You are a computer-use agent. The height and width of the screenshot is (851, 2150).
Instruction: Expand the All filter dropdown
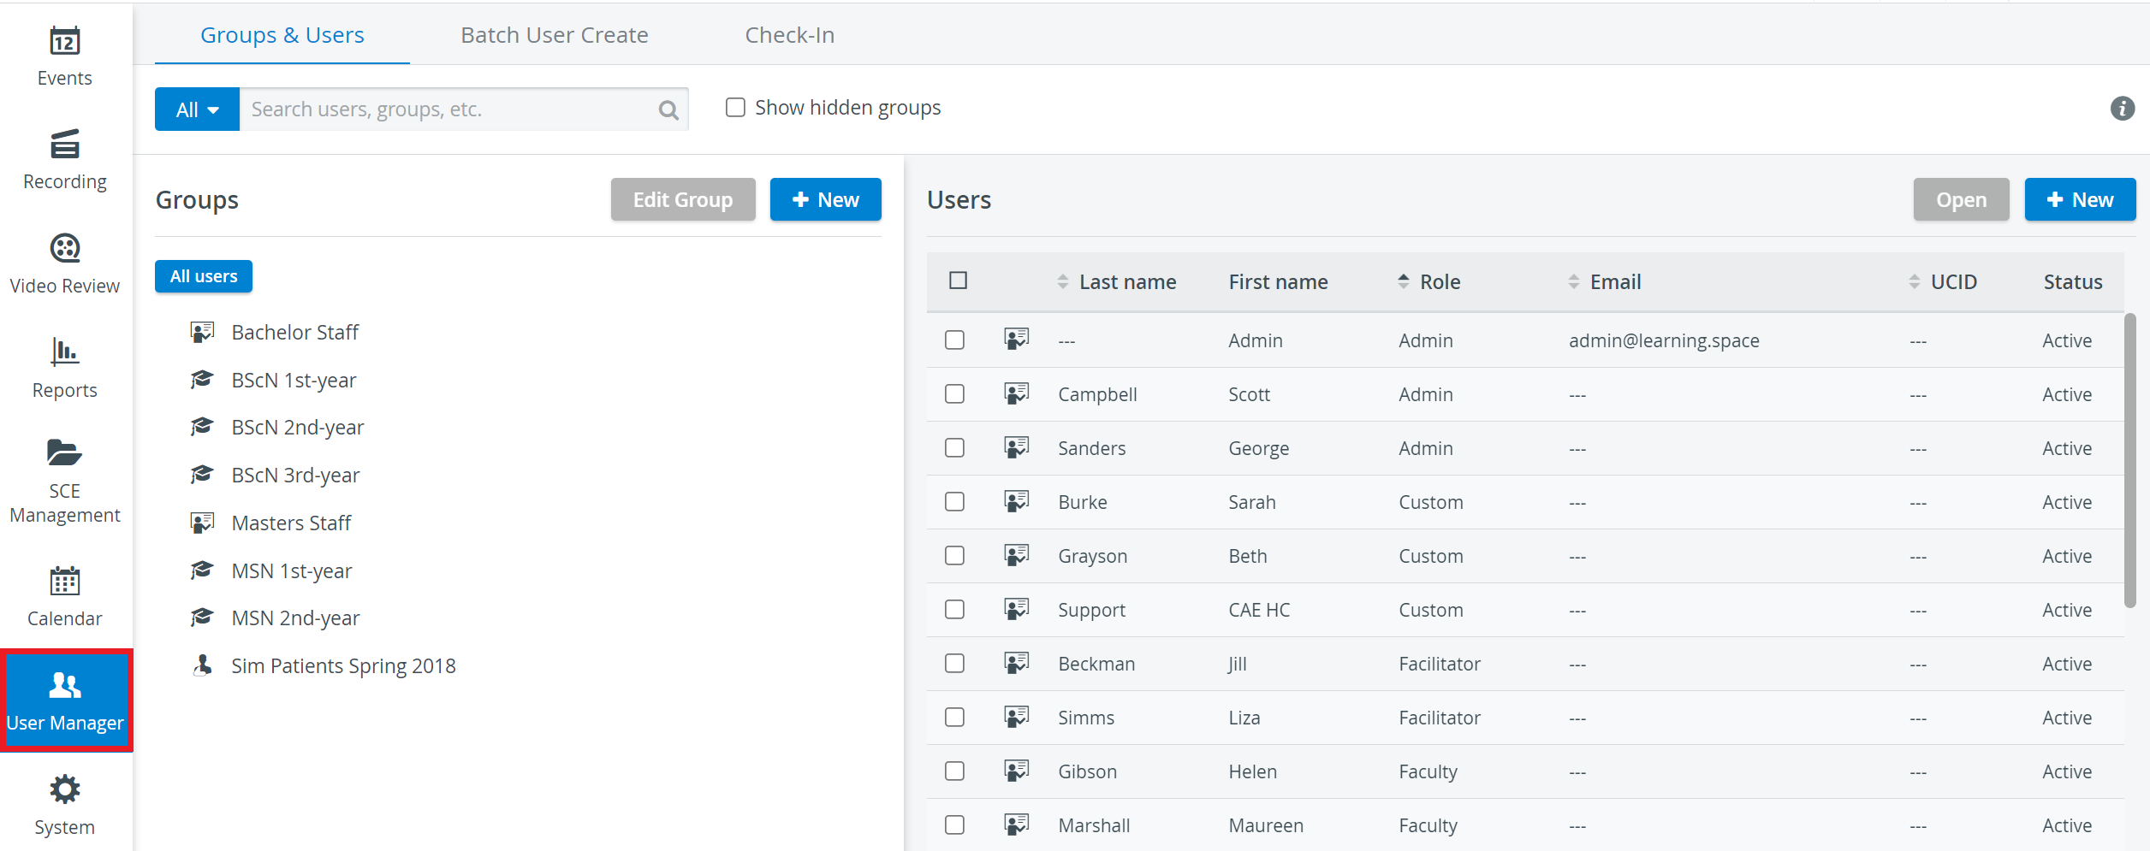[197, 109]
